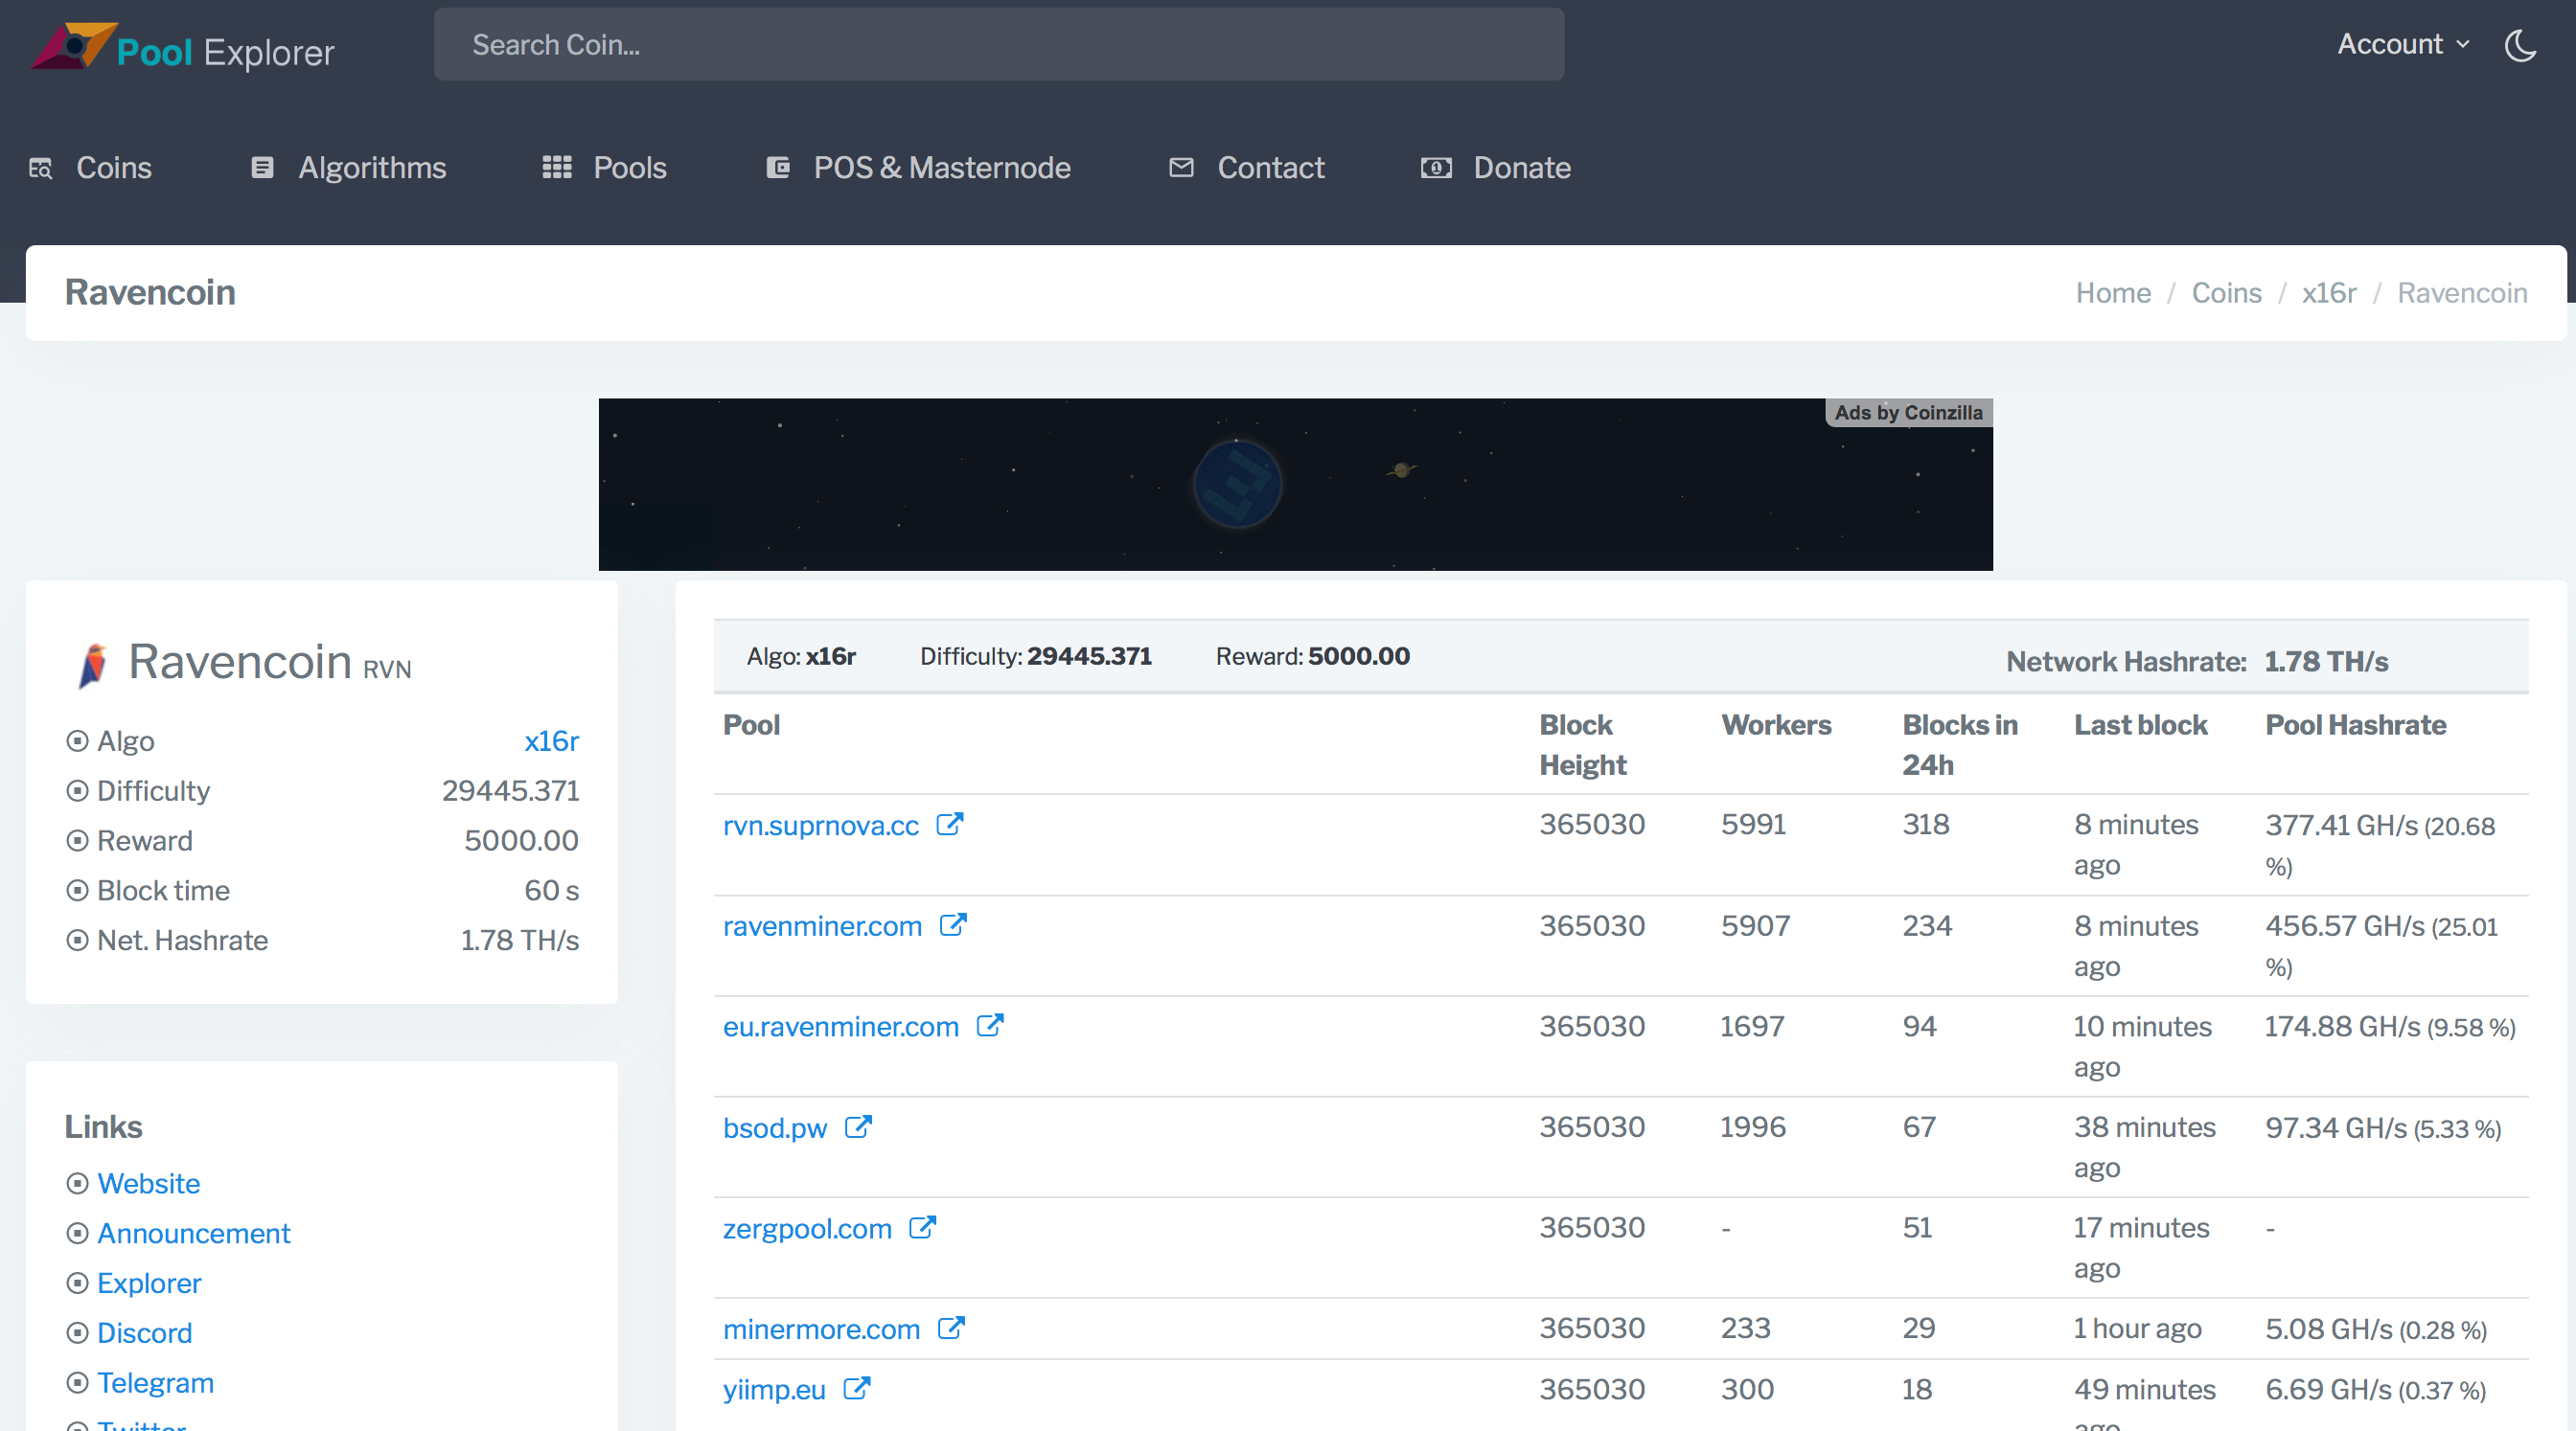Viewport: 2576px width, 1431px height.
Task: Click the 377.41 GH/s hashrate cell
Action: pos(2379,846)
